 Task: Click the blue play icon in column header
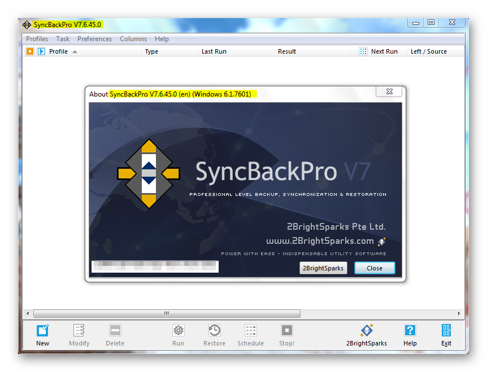(x=41, y=51)
